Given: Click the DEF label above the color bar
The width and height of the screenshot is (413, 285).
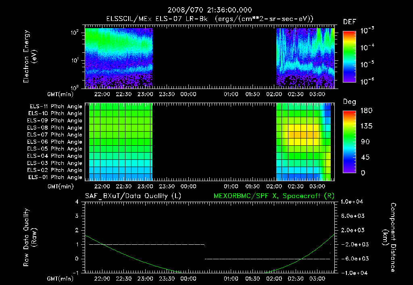Looking at the screenshot, I should pyautogui.click(x=350, y=22).
